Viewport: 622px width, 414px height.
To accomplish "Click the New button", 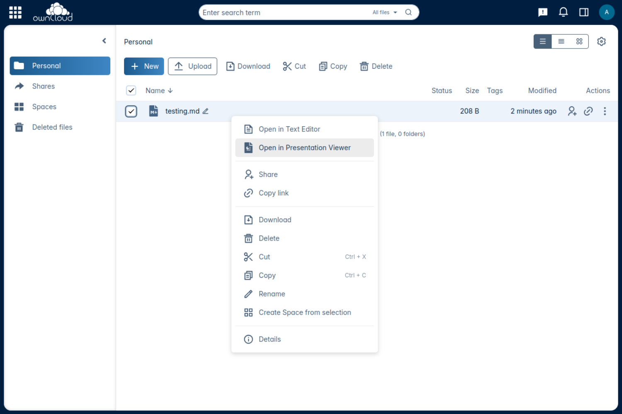I will [x=144, y=66].
